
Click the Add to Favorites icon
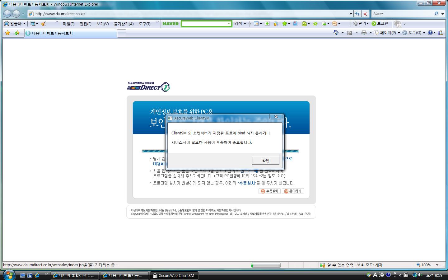click(x=17, y=33)
